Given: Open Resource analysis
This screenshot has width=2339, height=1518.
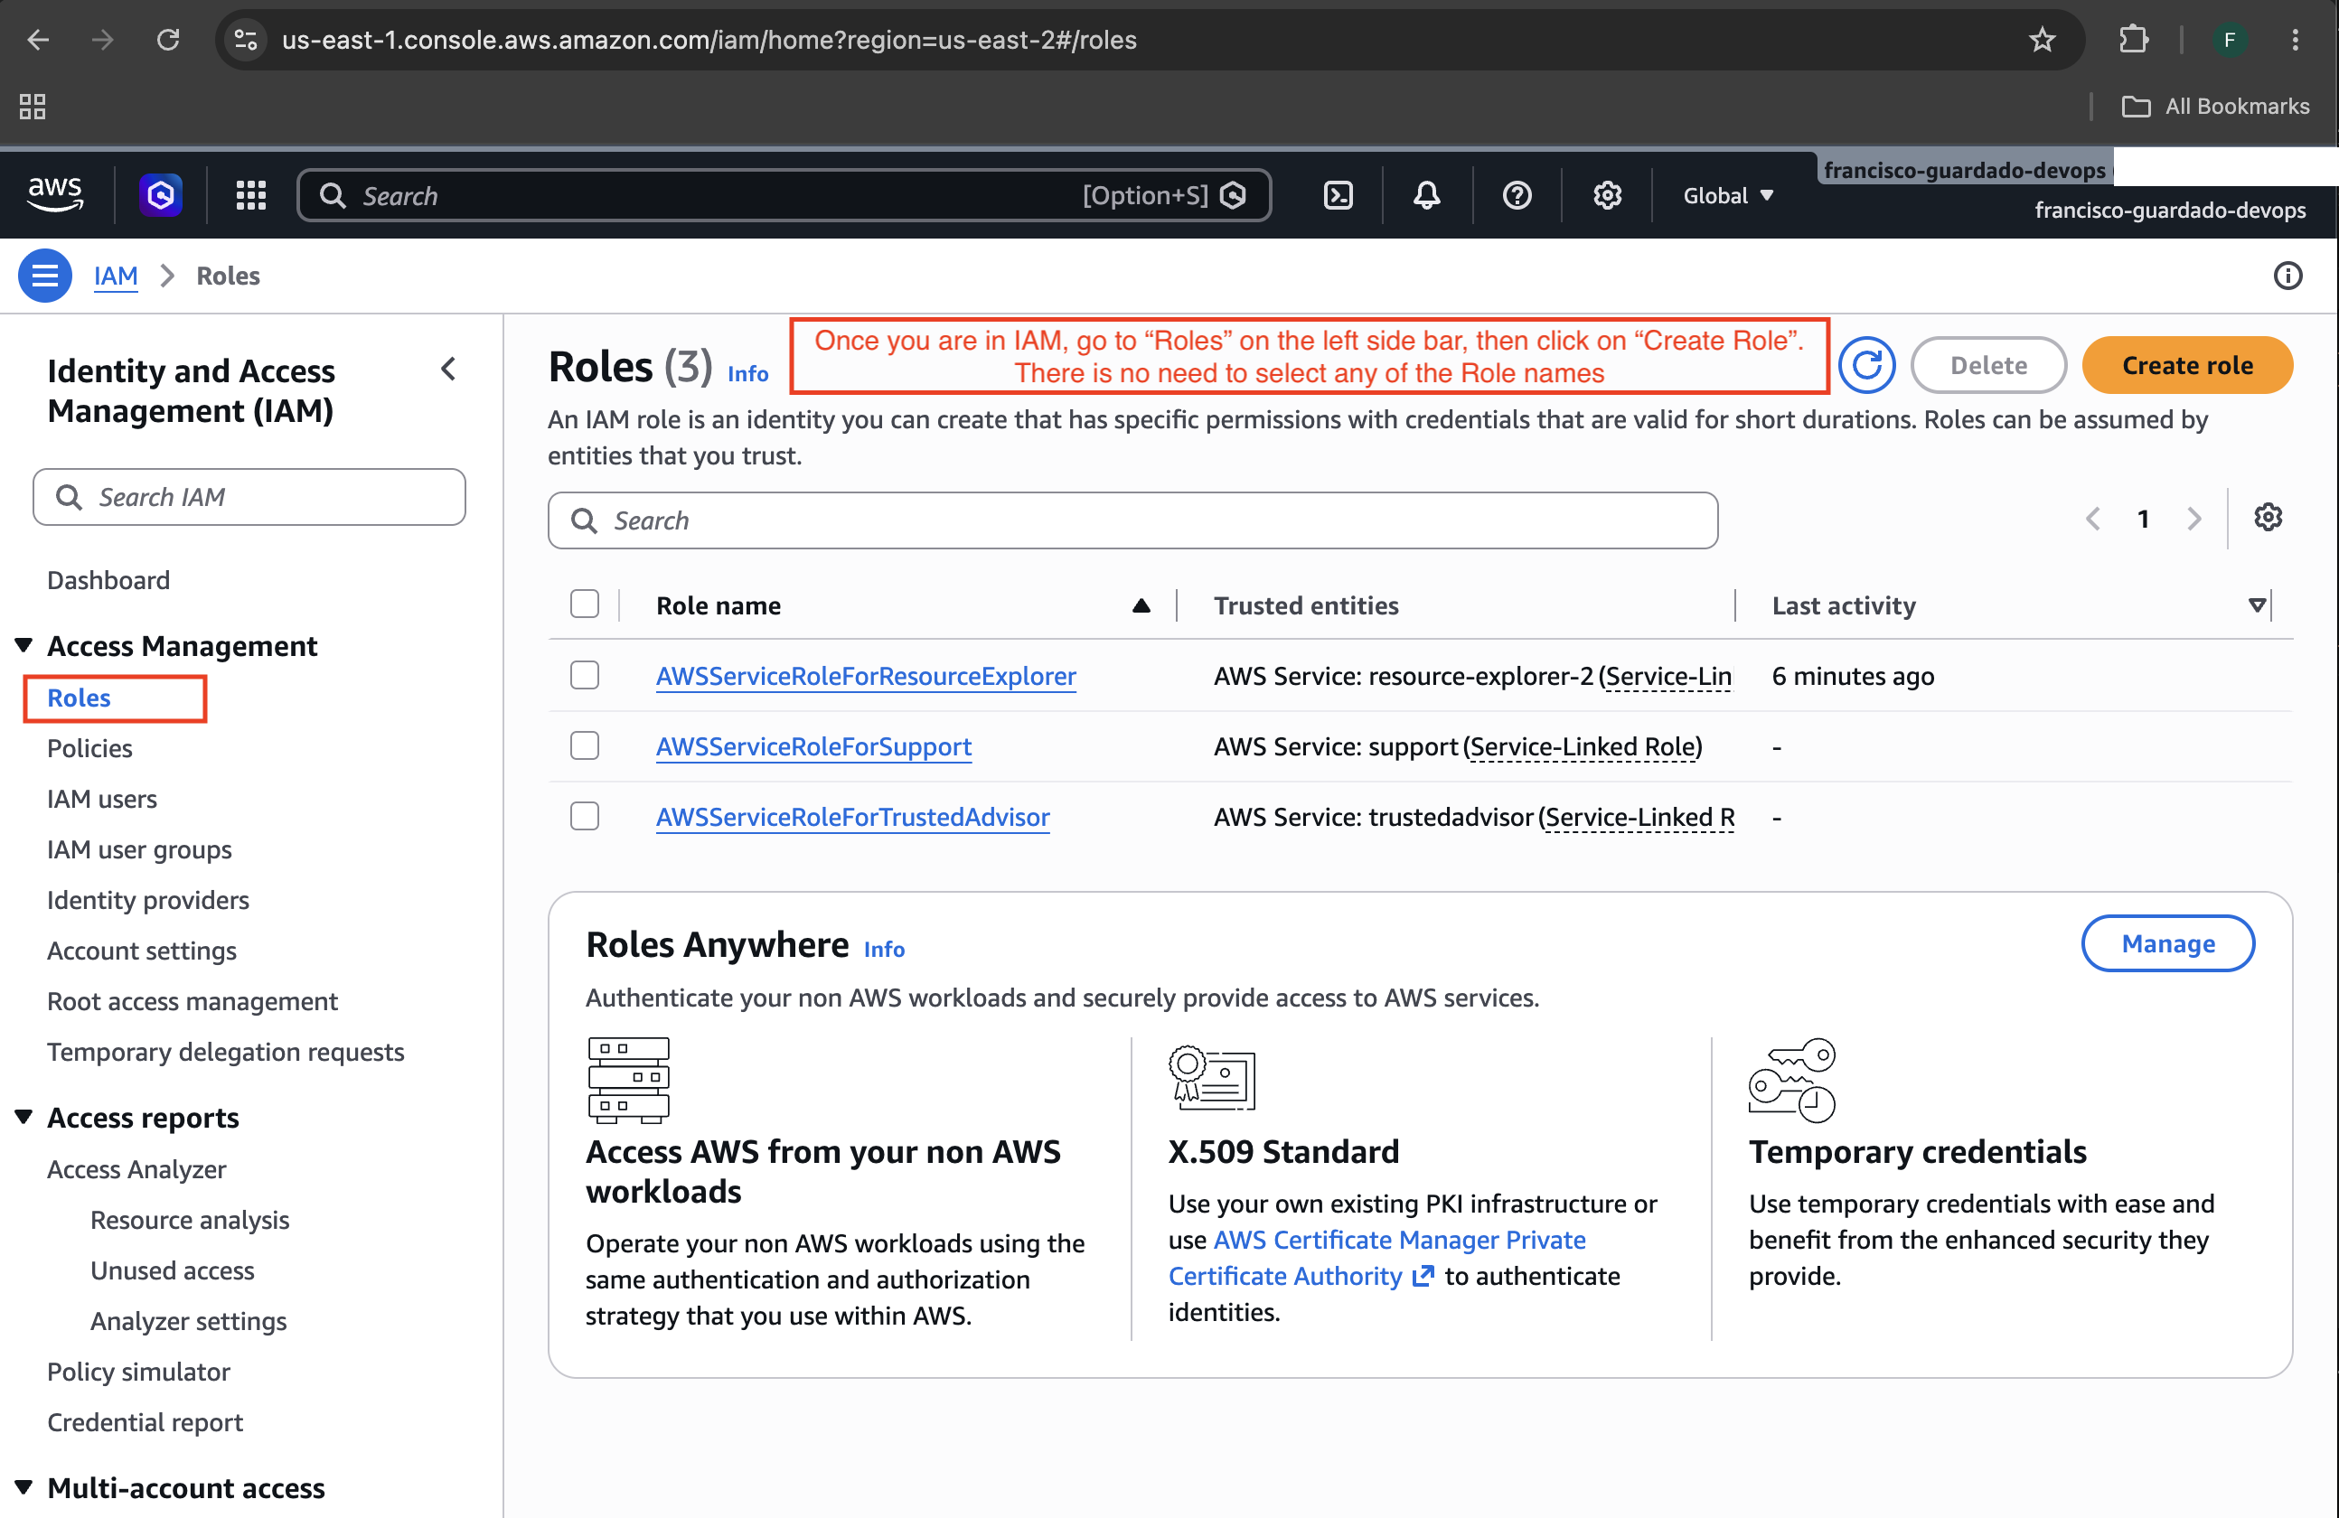Looking at the screenshot, I should 190,1219.
